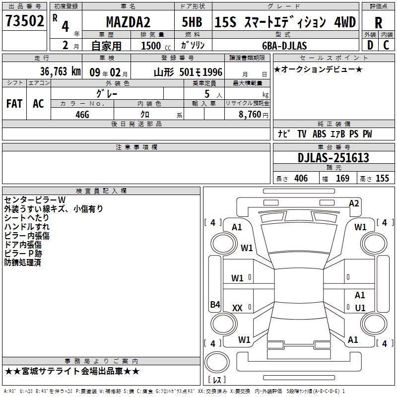The height and width of the screenshot is (397, 397).
Task: Click color number 46G
Action: (82, 115)
